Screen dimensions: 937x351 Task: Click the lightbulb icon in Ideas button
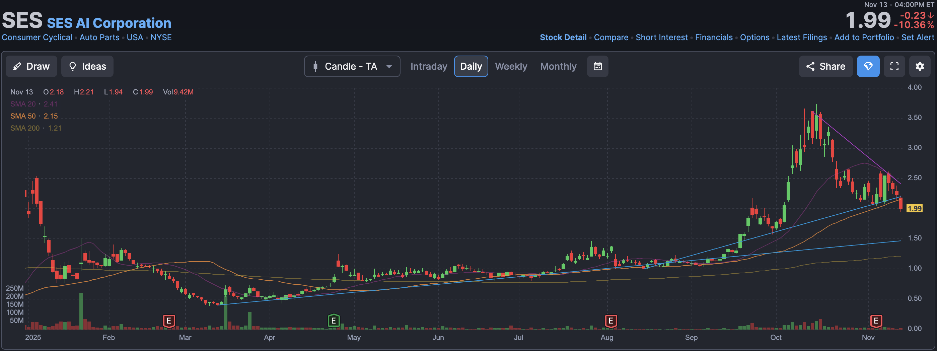tap(72, 66)
